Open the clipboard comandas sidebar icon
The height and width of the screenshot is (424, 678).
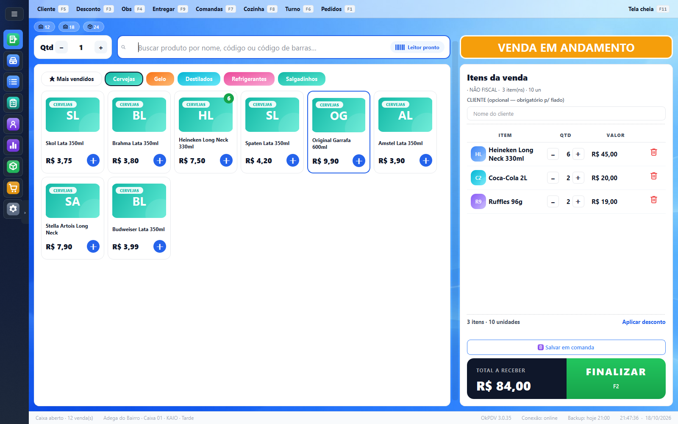pos(13,103)
